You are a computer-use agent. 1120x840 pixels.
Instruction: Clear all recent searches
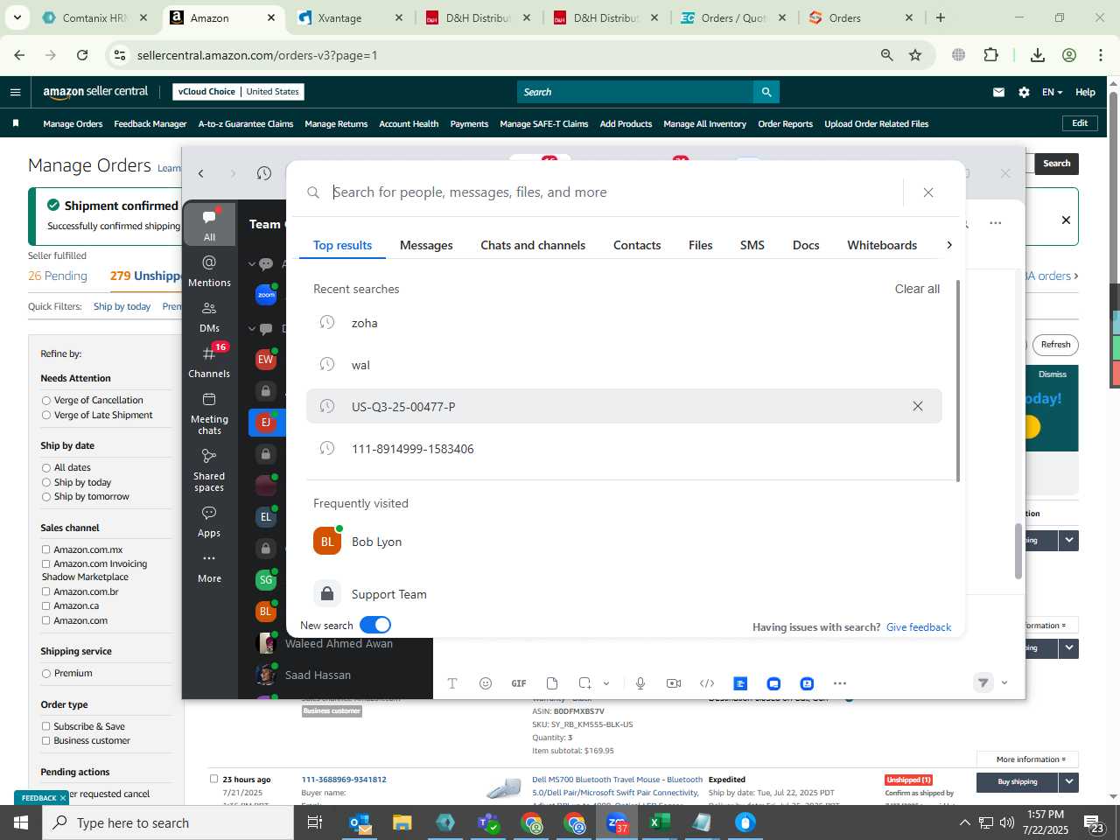[917, 289]
